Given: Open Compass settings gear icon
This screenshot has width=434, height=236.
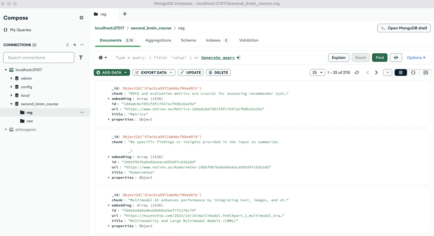Looking at the screenshot, I should pyautogui.click(x=81, y=18).
